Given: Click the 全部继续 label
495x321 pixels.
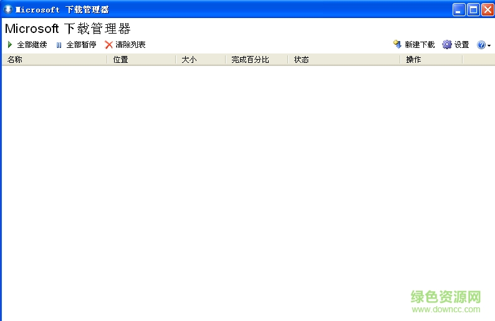Looking at the screenshot, I should coord(32,45).
